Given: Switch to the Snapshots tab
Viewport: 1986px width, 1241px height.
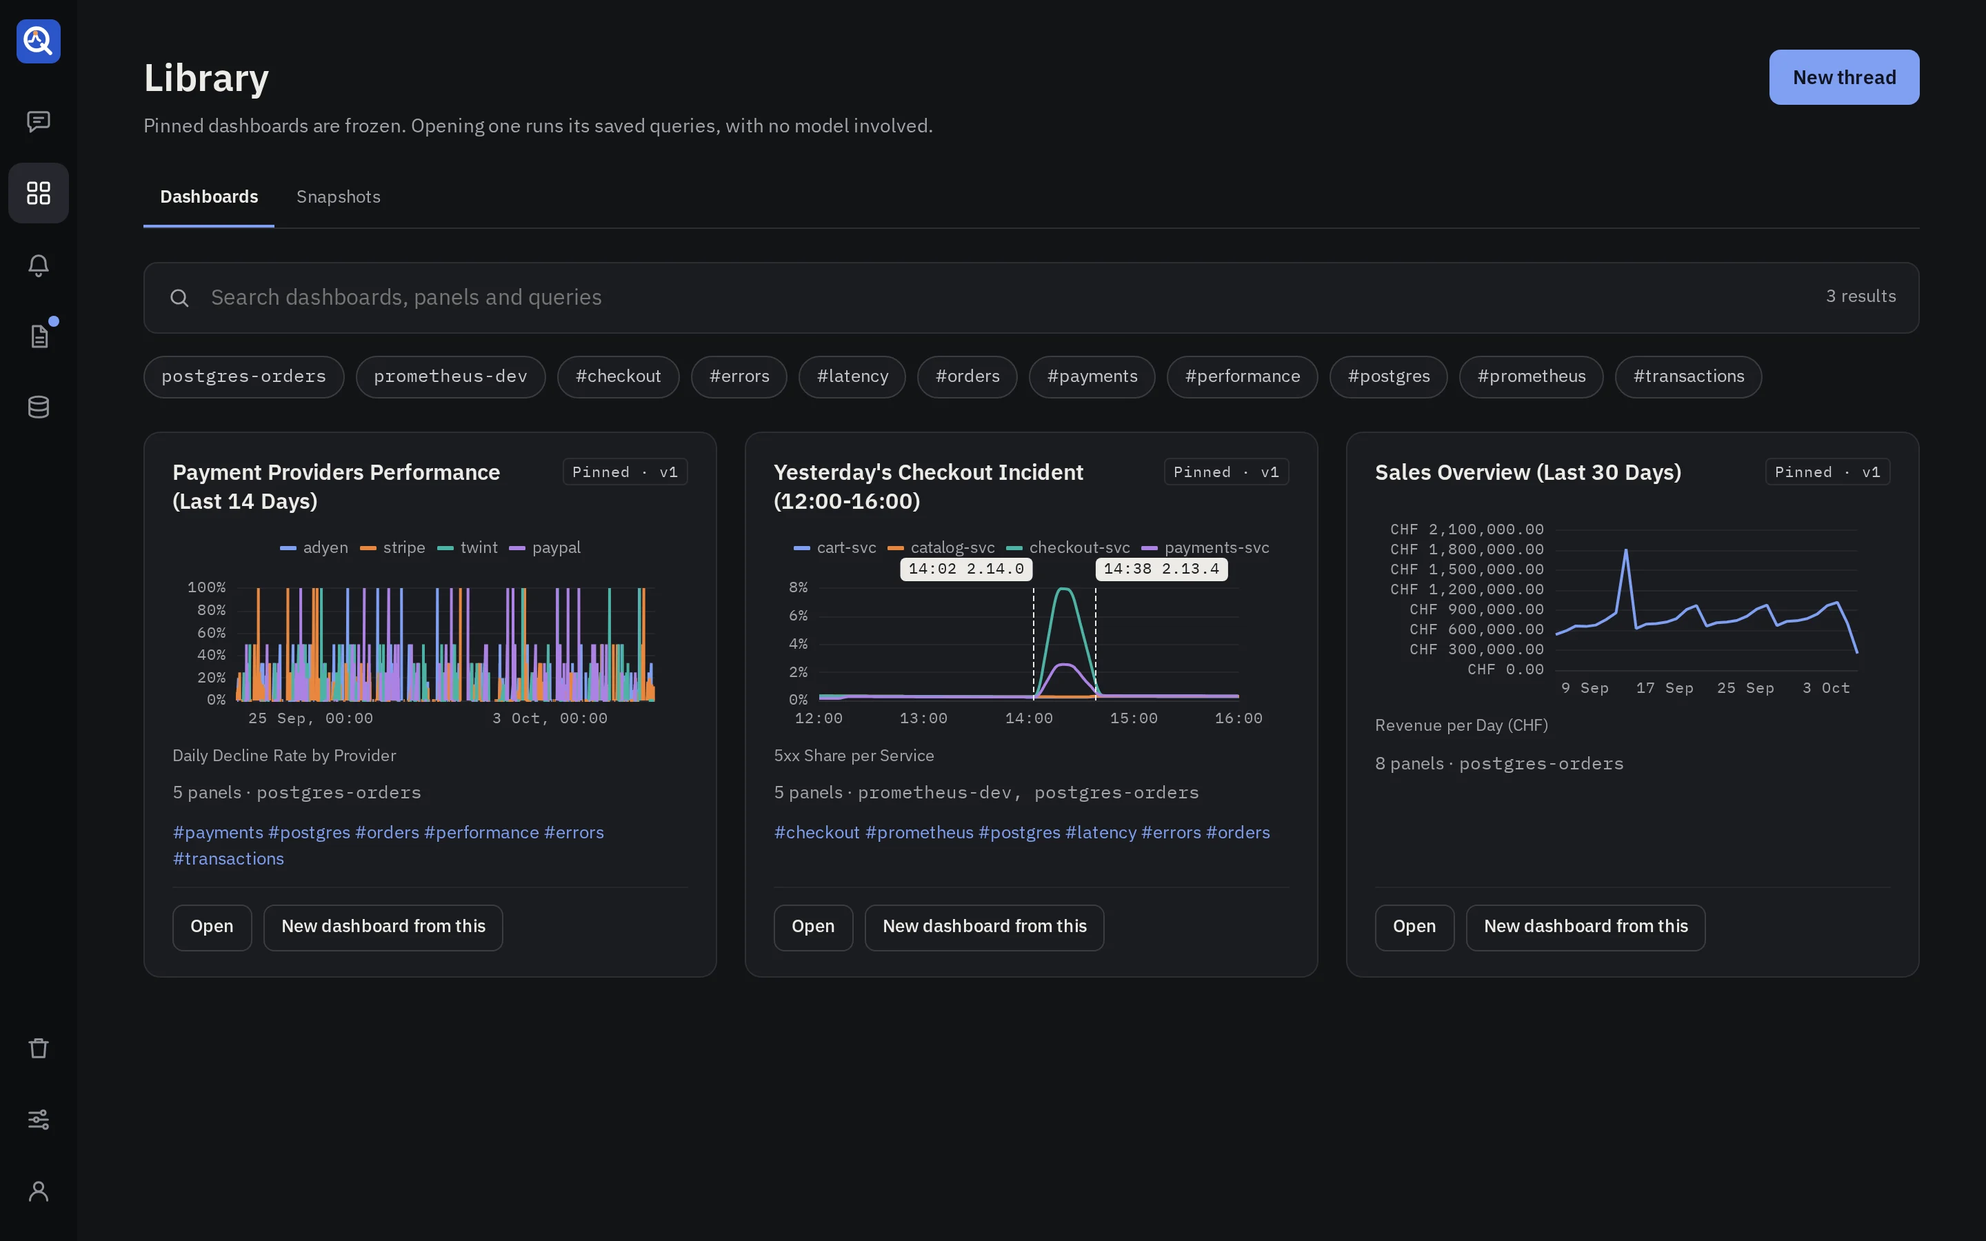Looking at the screenshot, I should click(x=338, y=197).
